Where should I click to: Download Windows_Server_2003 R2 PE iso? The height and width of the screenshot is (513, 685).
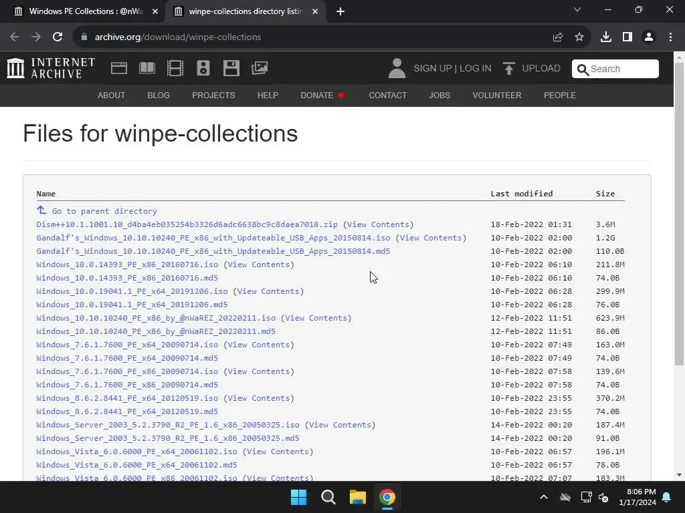coord(168,425)
